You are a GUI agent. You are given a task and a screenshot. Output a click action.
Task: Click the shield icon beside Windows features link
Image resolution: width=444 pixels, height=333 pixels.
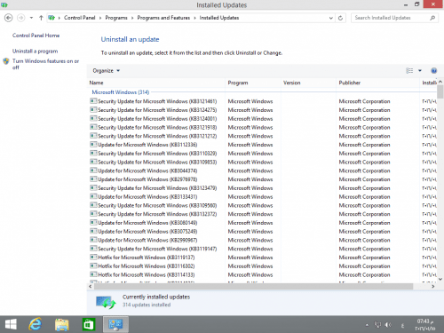6,61
